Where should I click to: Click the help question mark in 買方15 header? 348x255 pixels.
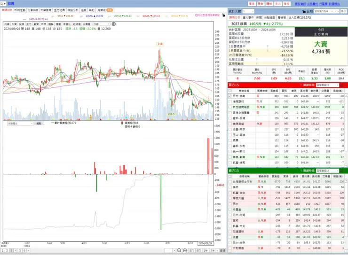tap(301, 85)
